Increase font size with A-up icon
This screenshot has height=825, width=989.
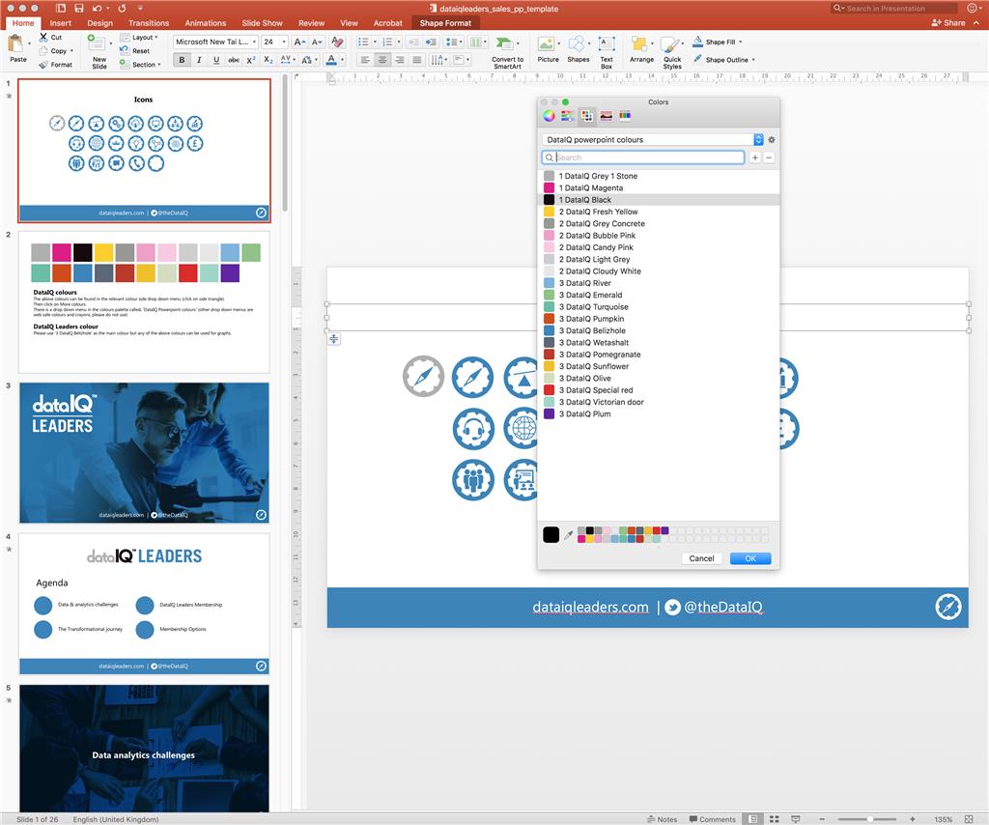299,42
